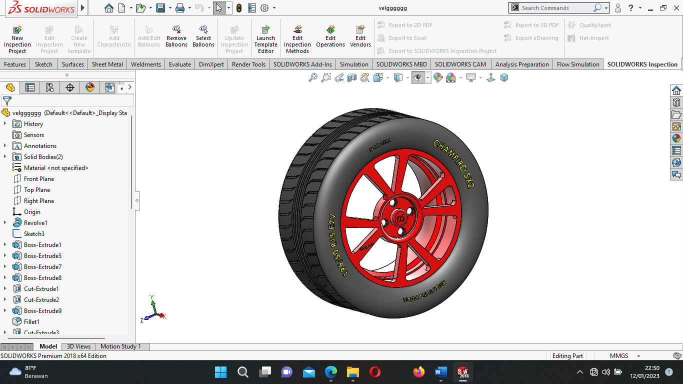Switch to the Sketch tab
The image size is (683, 384).
tap(43, 64)
